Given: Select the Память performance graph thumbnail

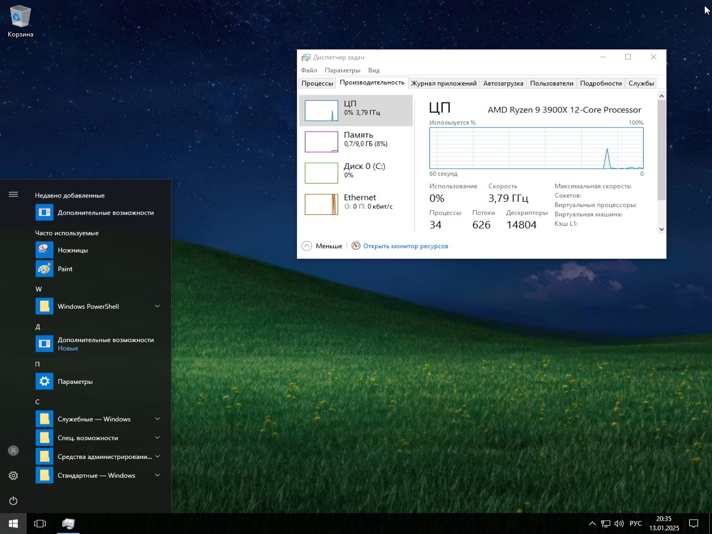Looking at the screenshot, I should pos(322,142).
